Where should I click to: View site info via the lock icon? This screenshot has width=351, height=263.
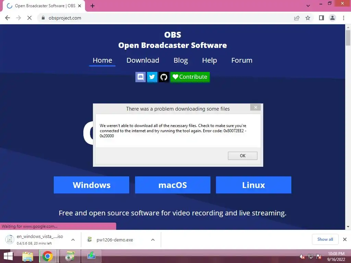pos(43,18)
